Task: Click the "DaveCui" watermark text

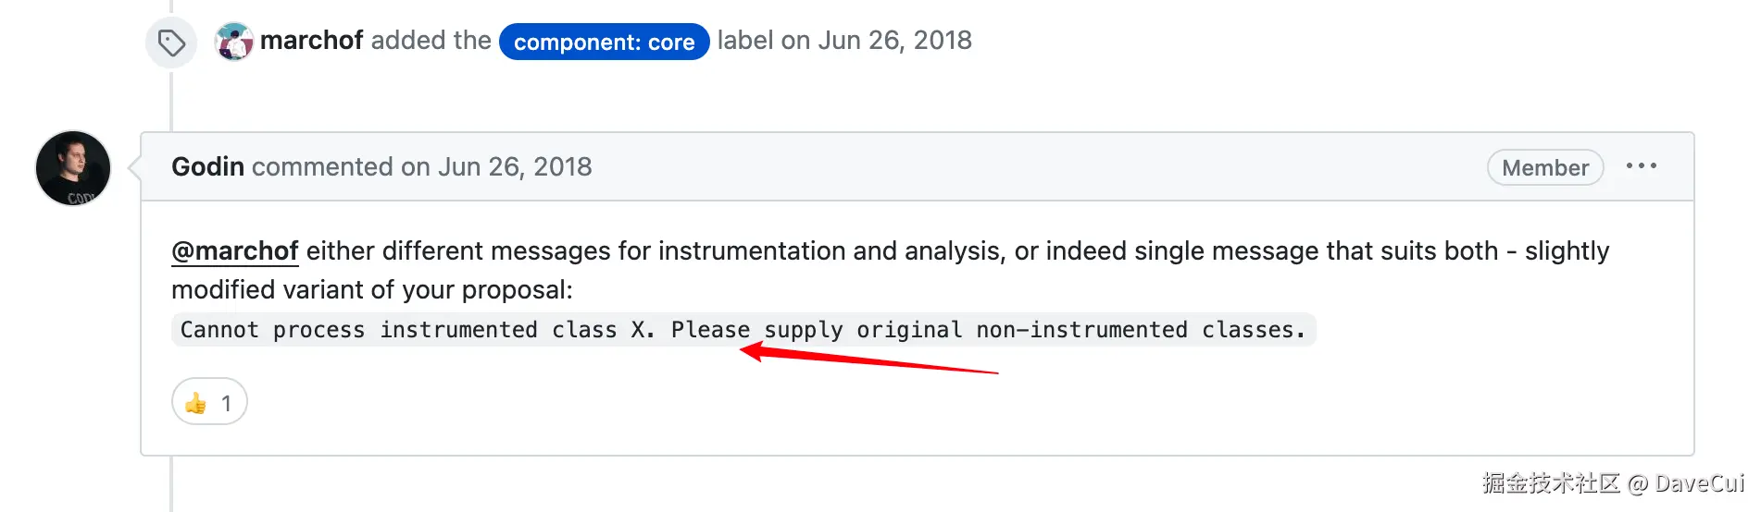Action: [x=1698, y=483]
